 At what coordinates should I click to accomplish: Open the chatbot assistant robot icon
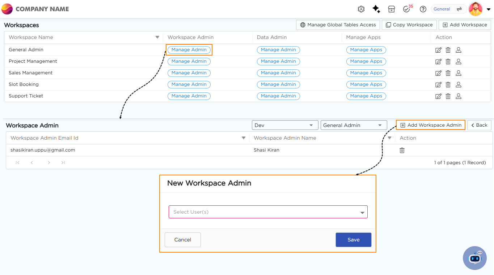click(x=475, y=258)
